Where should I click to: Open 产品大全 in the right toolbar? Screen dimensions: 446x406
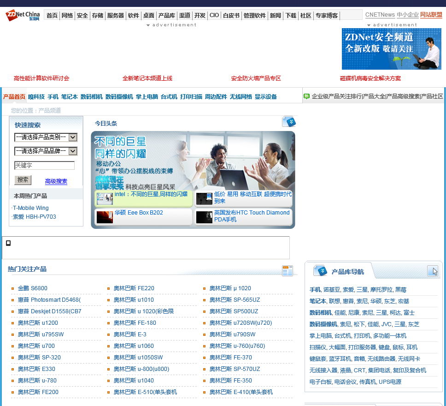[x=374, y=96]
